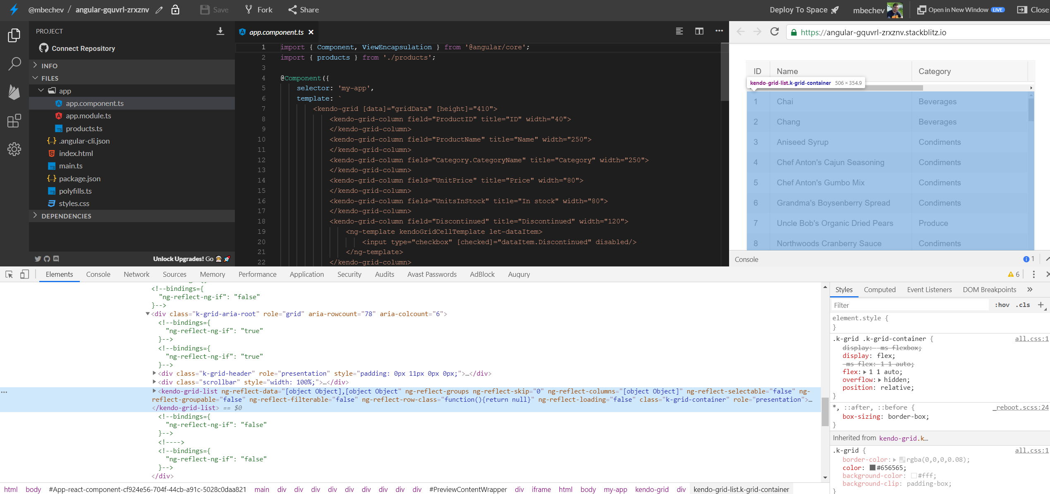
Task: Open the search sidebar icon
Action: (14, 64)
